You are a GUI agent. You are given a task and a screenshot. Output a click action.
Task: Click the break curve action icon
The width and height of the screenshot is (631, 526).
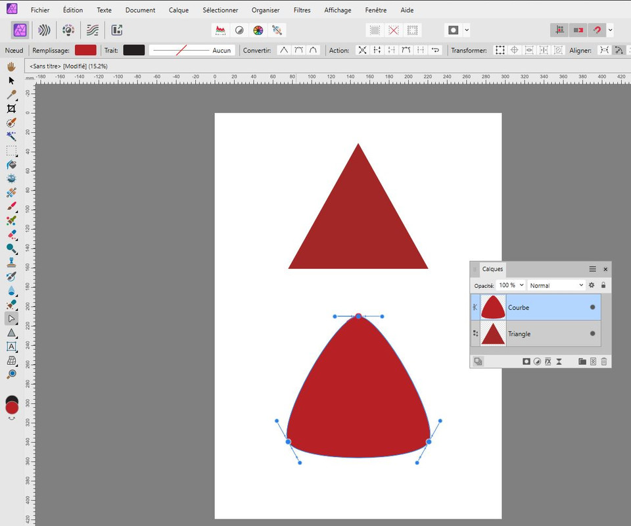click(377, 51)
